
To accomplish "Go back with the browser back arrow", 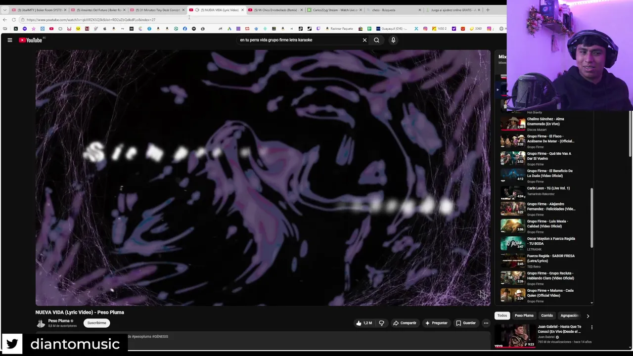I will [x=5, y=20].
